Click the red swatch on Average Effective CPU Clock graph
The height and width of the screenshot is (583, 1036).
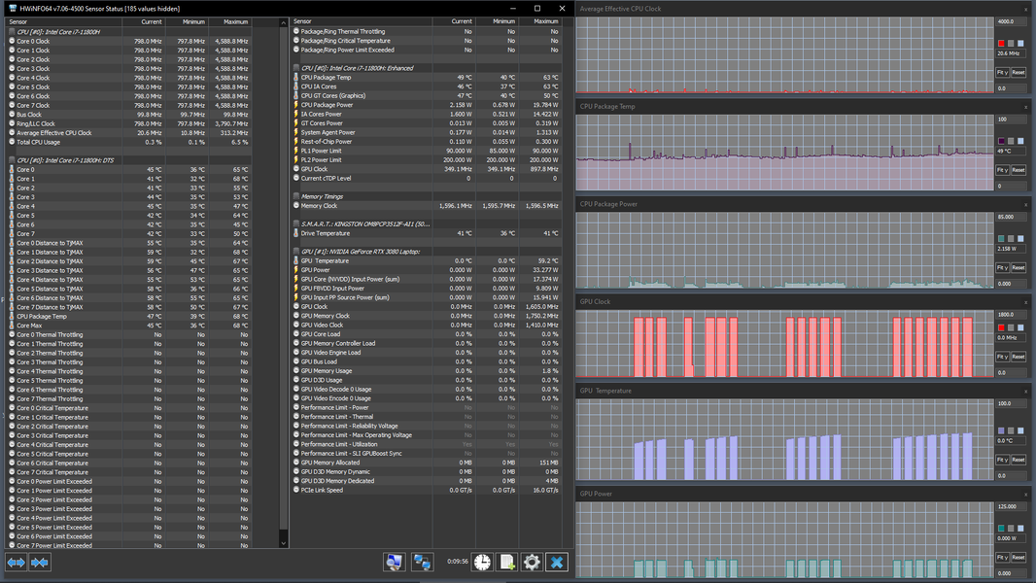(x=1001, y=44)
